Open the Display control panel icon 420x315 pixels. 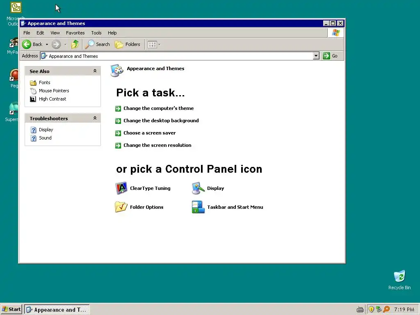pos(198,188)
